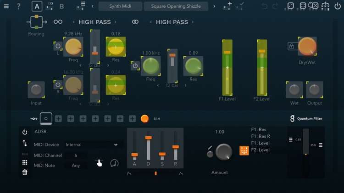The image size is (344, 193).
Task: Open the preset list icon
Action: click(x=81, y=6)
